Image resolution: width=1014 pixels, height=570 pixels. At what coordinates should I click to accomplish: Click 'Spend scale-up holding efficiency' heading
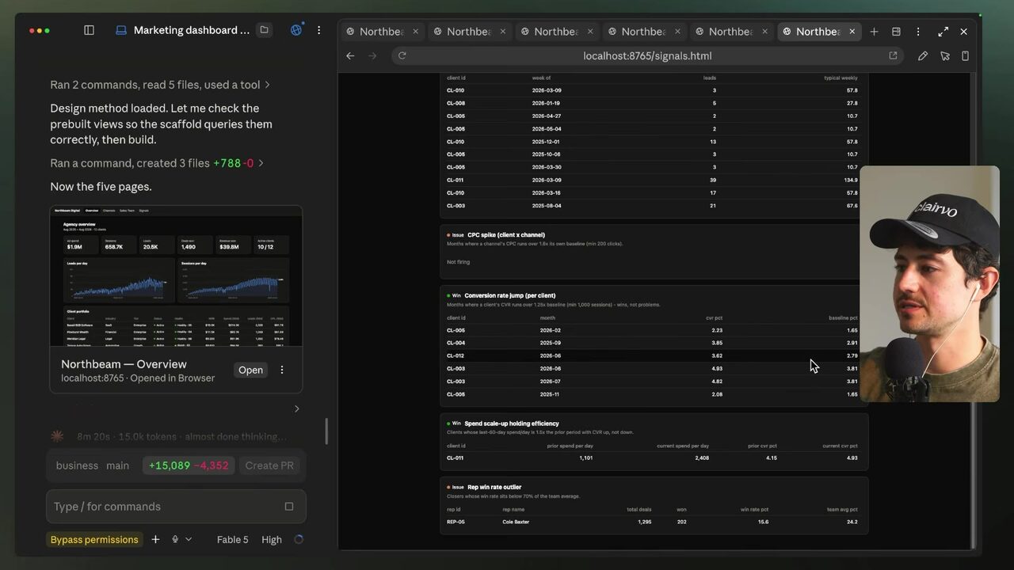coord(512,424)
